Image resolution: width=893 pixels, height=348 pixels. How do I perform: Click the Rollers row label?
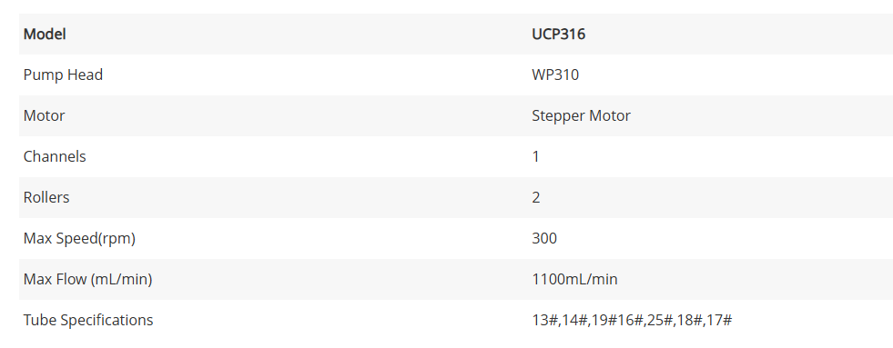point(46,198)
